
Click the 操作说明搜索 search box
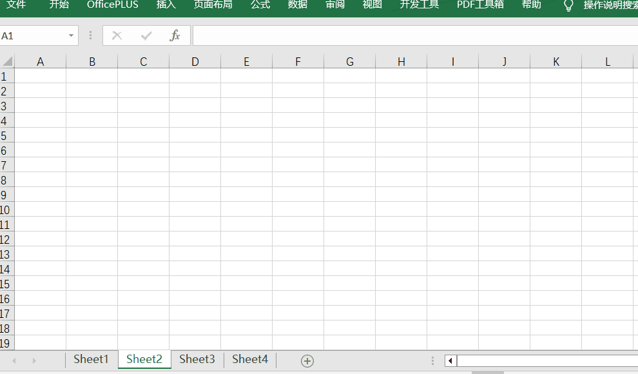pyautogui.click(x=610, y=5)
